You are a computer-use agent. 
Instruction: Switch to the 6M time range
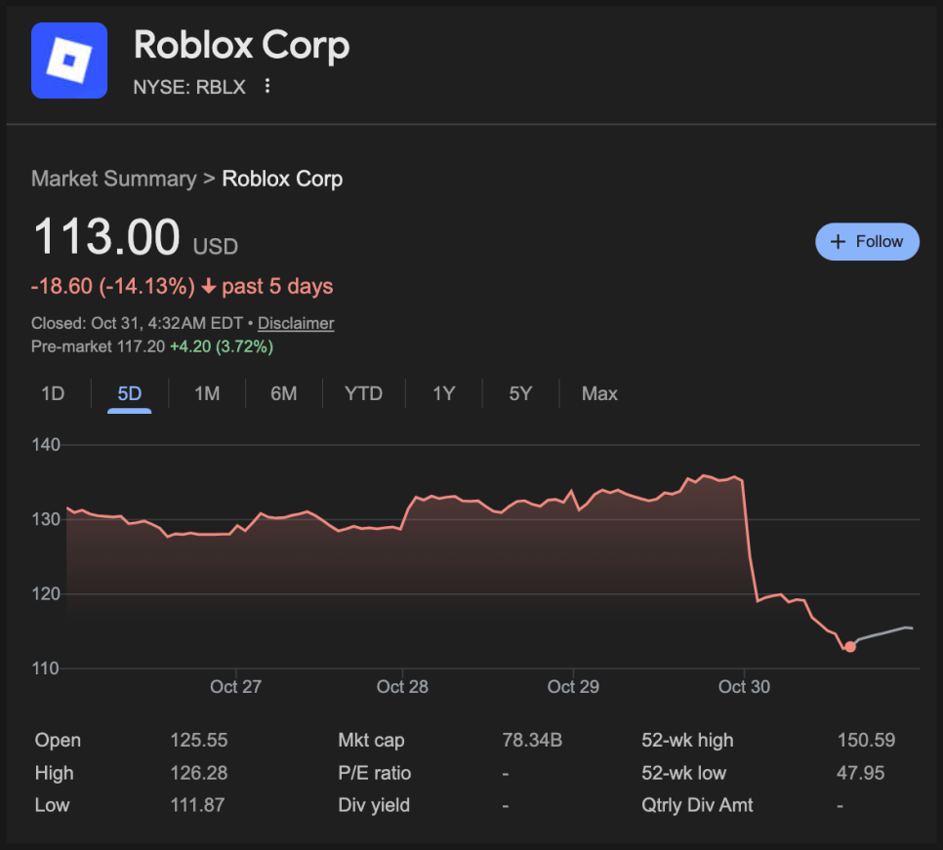284,394
